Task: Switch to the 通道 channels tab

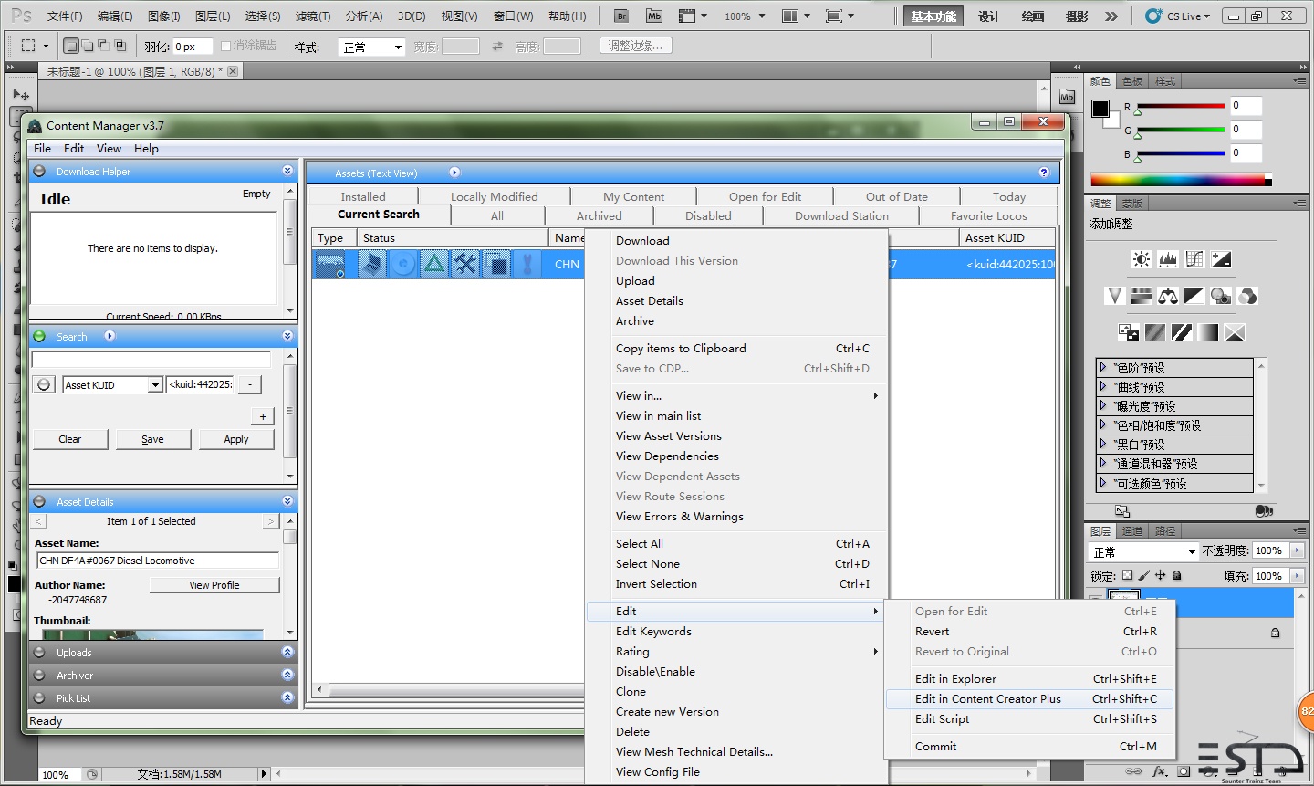Action: click(x=1132, y=530)
